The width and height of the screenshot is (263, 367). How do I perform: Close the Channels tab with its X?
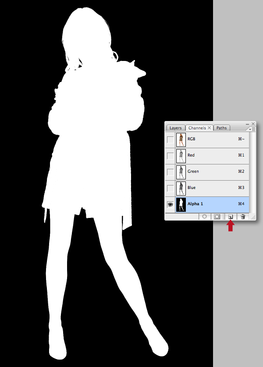(x=209, y=128)
